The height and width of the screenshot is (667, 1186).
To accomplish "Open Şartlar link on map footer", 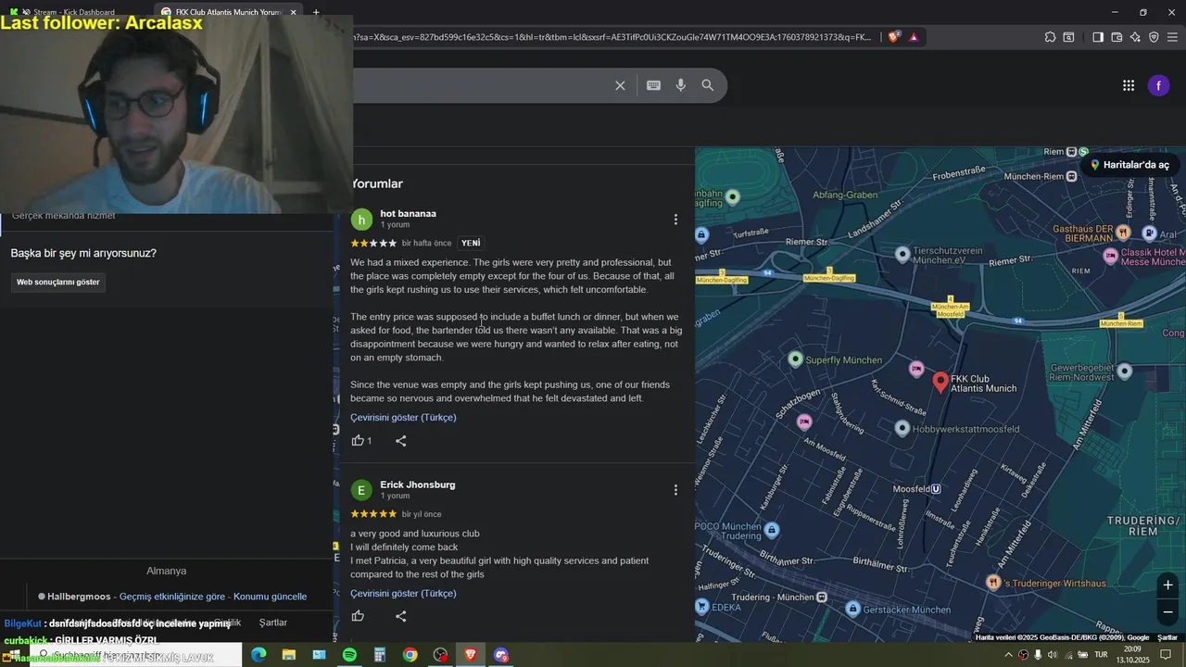I will pos(1167,637).
